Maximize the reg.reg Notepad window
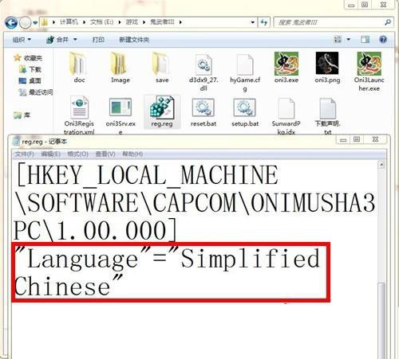 click(x=357, y=139)
